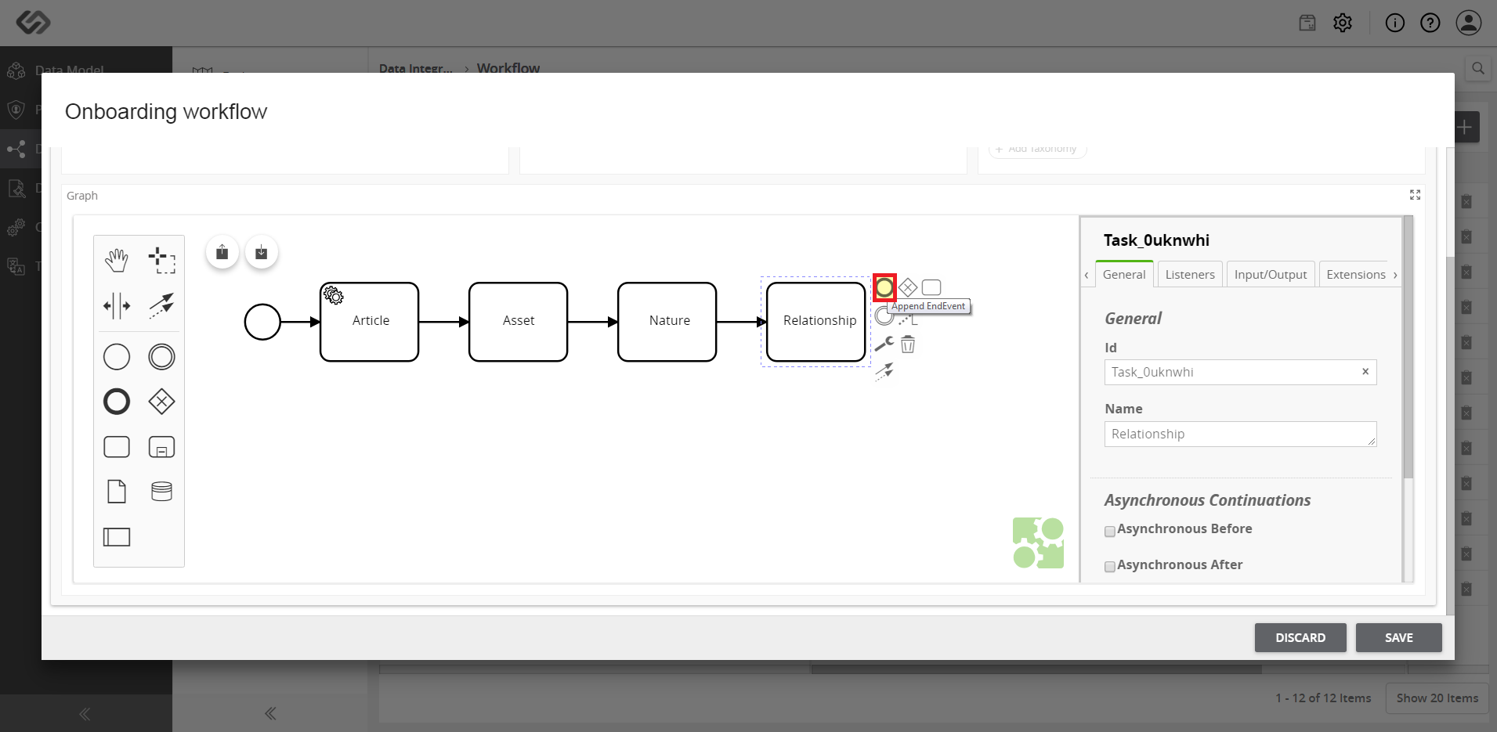Image resolution: width=1497 pixels, height=732 pixels.
Task: Create a pool/participant from palette
Action: coord(117,537)
